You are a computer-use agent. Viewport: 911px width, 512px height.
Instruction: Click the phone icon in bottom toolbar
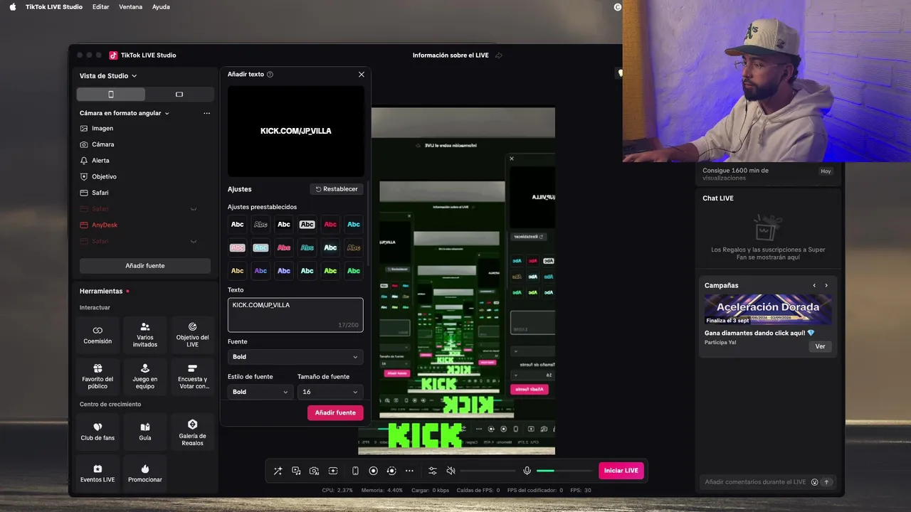tap(355, 471)
